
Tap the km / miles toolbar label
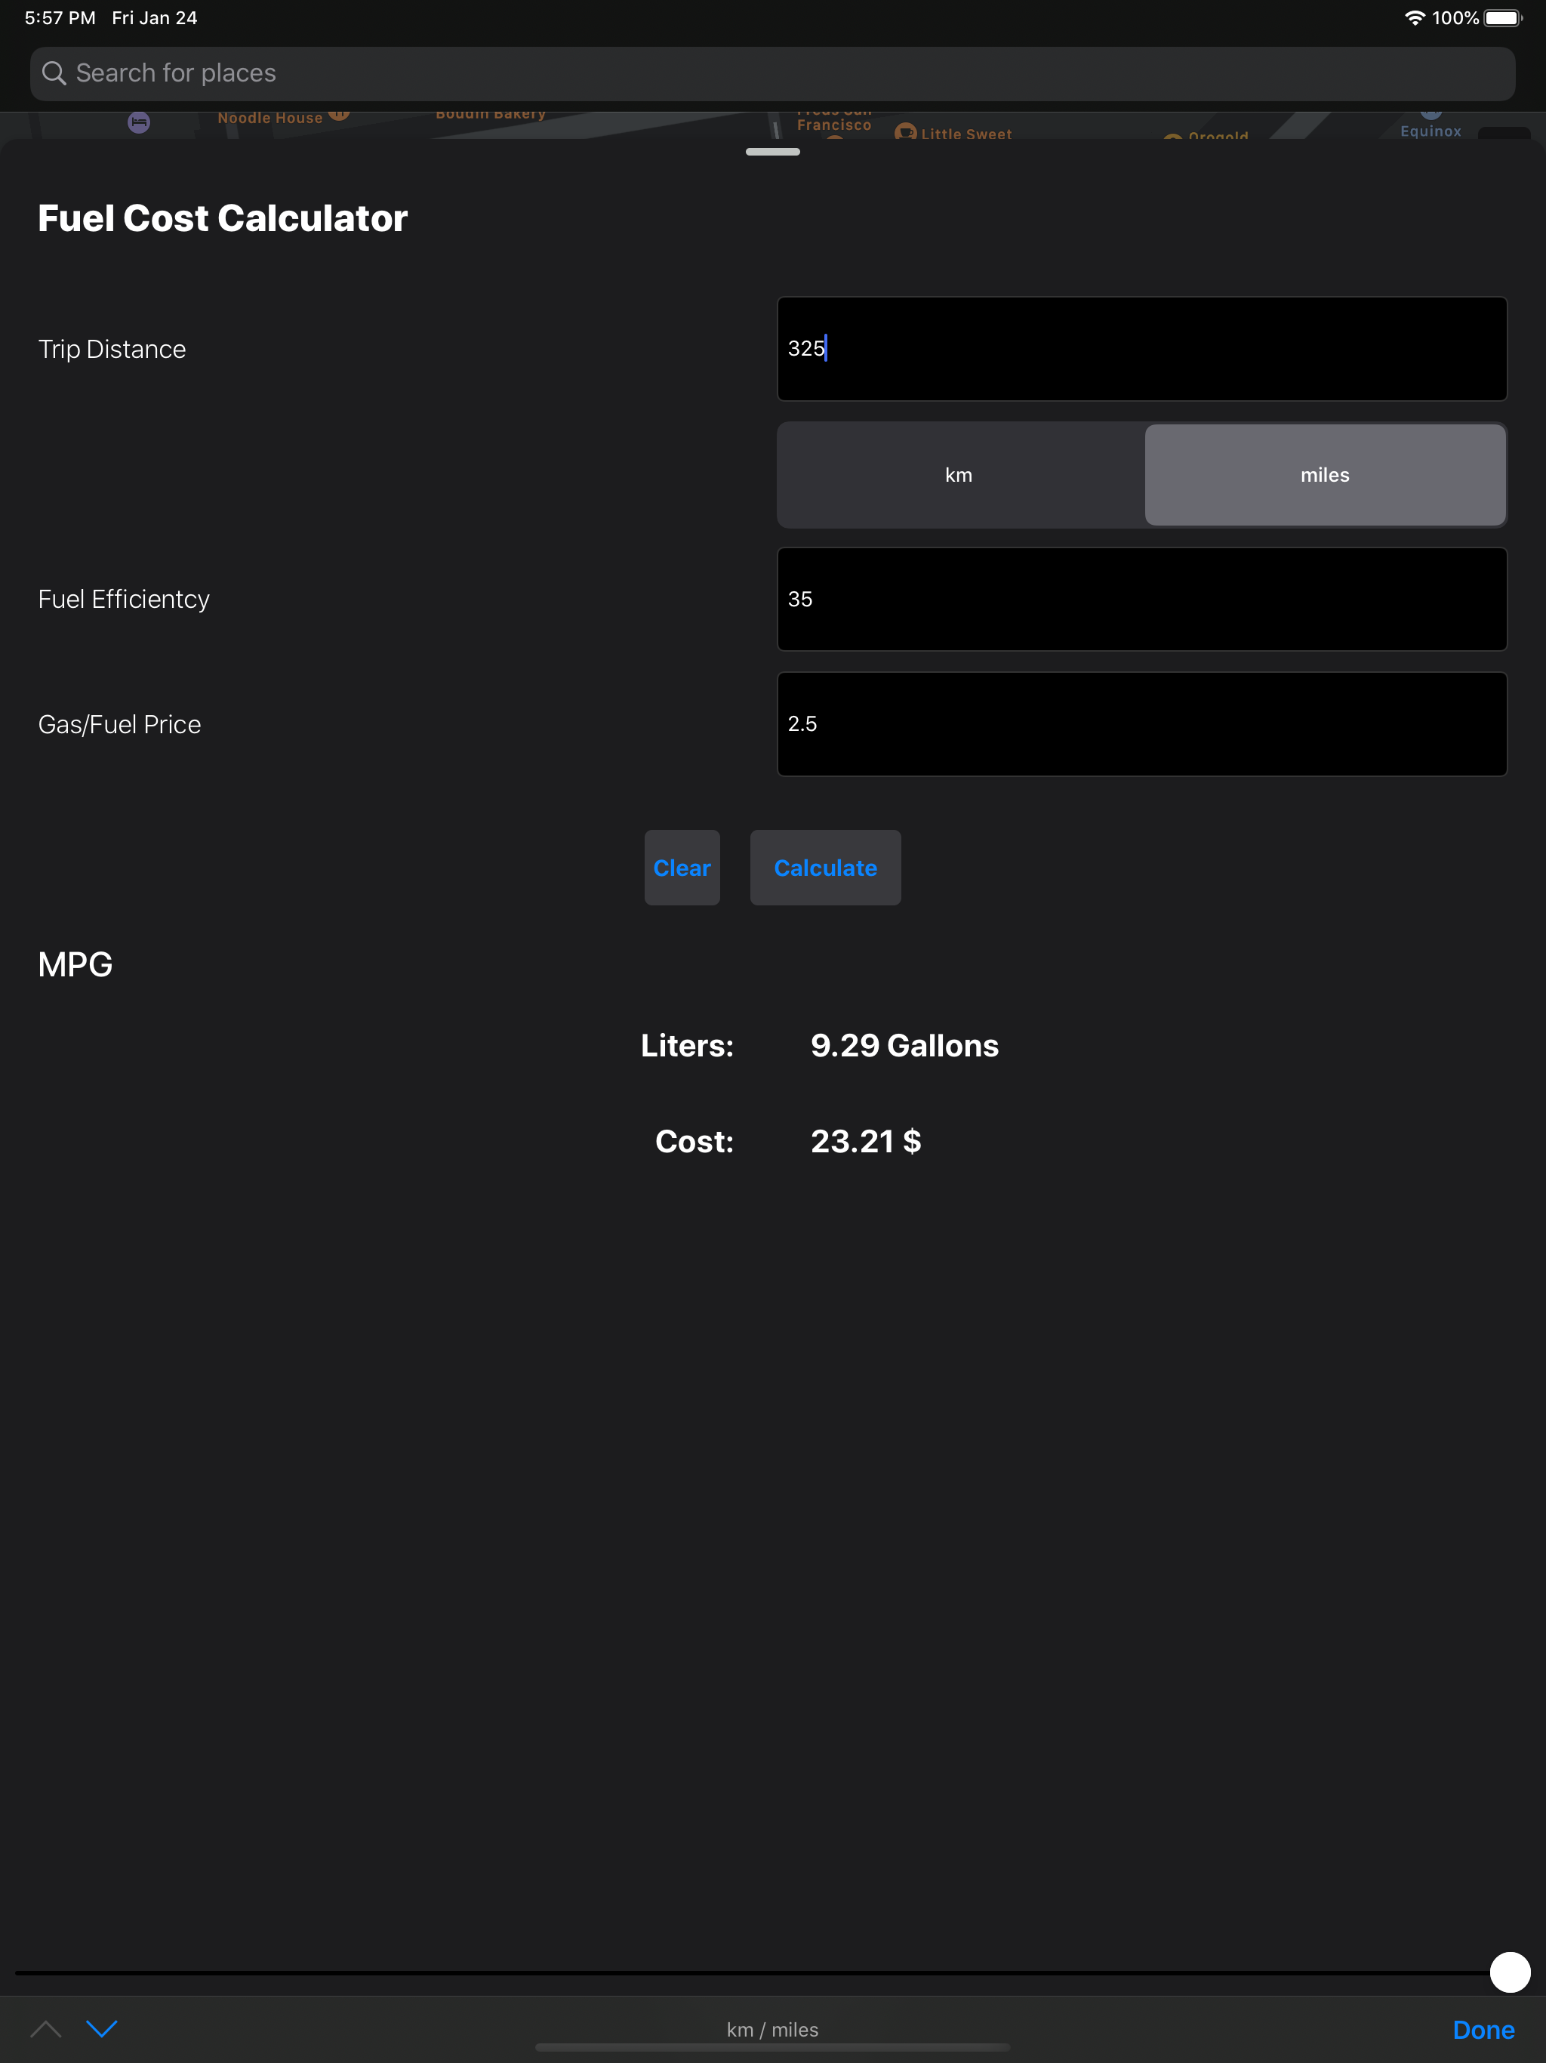[772, 2030]
